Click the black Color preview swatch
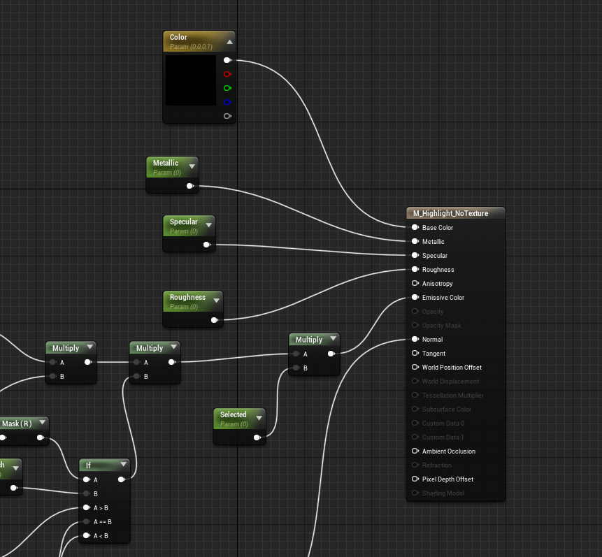Viewport: 602px width, 557px height. (190, 80)
